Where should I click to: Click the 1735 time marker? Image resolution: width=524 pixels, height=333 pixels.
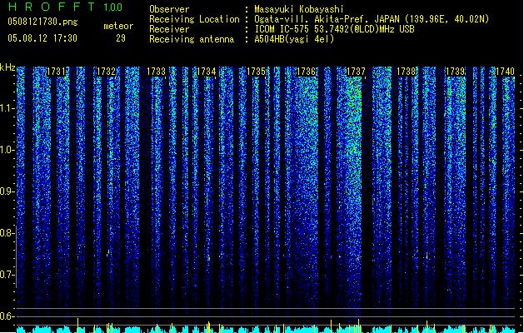click(256, 72)
